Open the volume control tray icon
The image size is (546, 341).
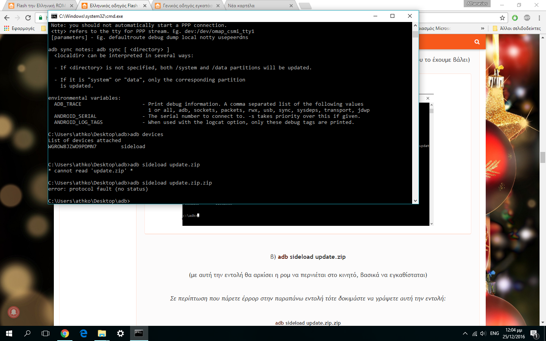(x=483, y=334)
